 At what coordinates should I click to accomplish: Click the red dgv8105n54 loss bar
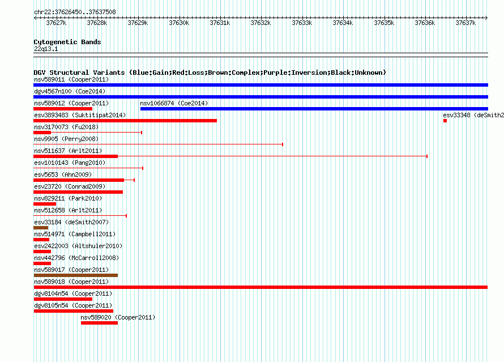click(74, 311)
